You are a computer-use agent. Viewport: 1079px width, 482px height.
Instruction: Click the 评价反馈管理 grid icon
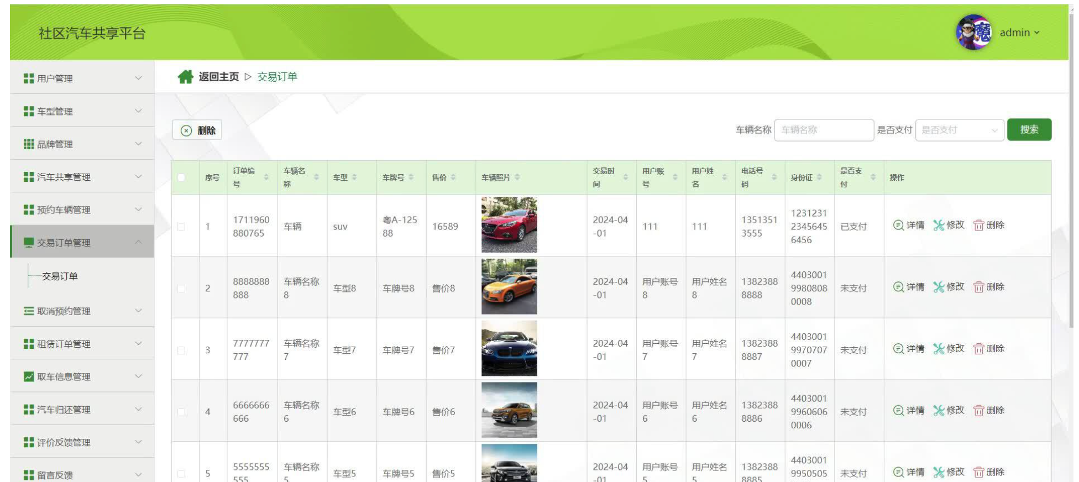(x=29, y=442)
